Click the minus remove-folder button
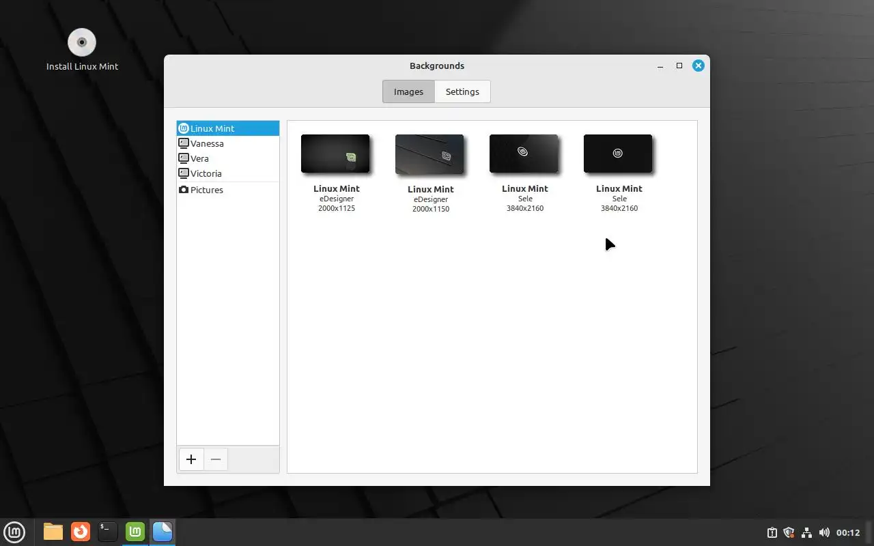 (x=216, y=459)
